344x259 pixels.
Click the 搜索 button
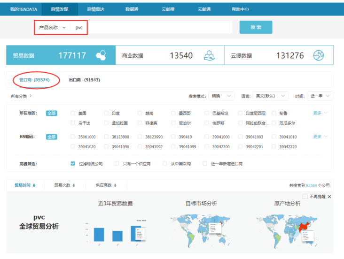click(x=256, y=27)
